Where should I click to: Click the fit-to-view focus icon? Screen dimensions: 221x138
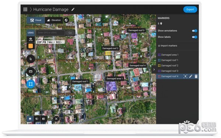click(x=56, y=119)
